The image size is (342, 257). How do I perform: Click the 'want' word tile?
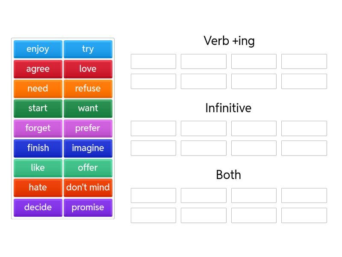click(88, 108)
